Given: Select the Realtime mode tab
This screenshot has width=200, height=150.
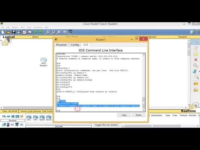Looking at the screenshot, I should coord(188,111).
